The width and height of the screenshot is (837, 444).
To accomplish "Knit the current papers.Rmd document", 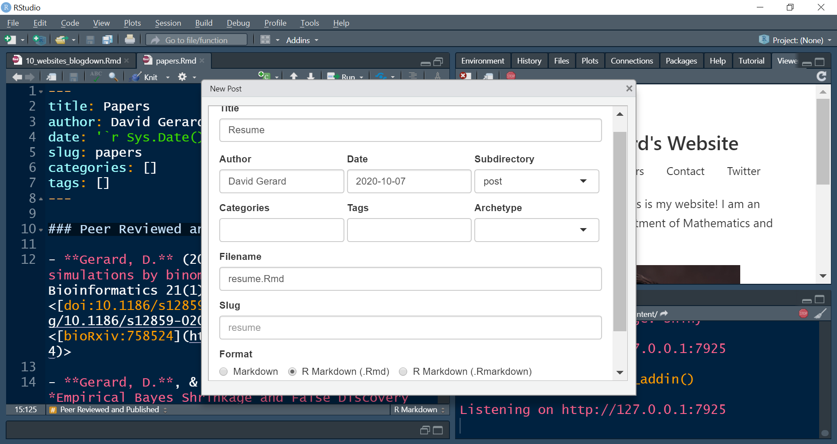I will coord(145,77).
